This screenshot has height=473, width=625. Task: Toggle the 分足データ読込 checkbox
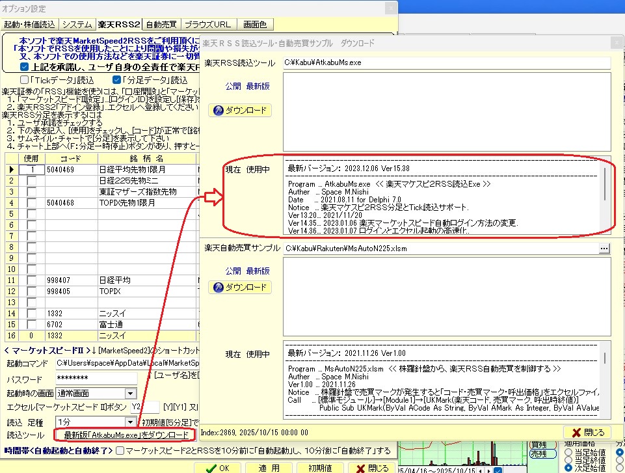point(117,80)
